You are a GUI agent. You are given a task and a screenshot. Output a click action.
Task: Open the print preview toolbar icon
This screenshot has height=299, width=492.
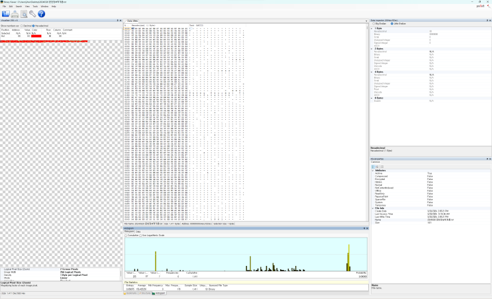pos(24,14)
